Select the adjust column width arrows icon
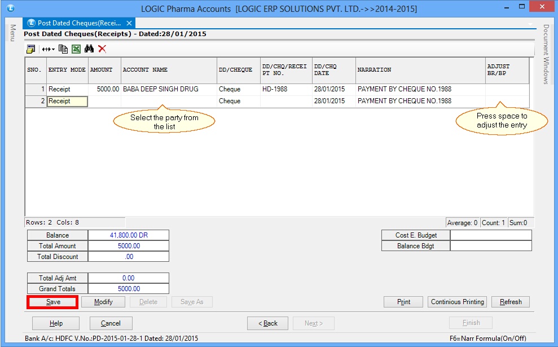Screen dimensions: 558x347 click(x=46, y=49)
